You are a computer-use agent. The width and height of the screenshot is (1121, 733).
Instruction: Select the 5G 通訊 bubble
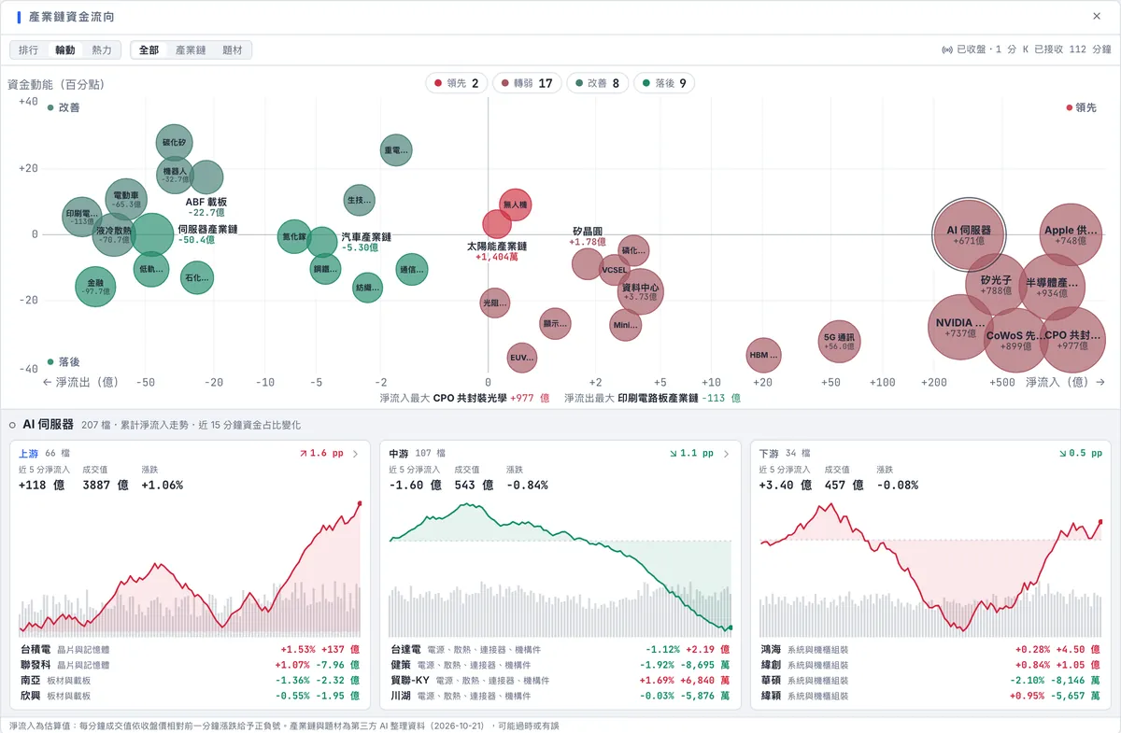coord(838,342)
